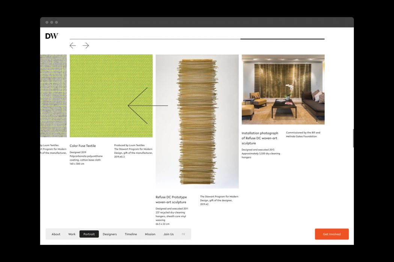This screenshot has height=262, width=394.
Task: Select the Portrait tab
Action: coord(89,234)
